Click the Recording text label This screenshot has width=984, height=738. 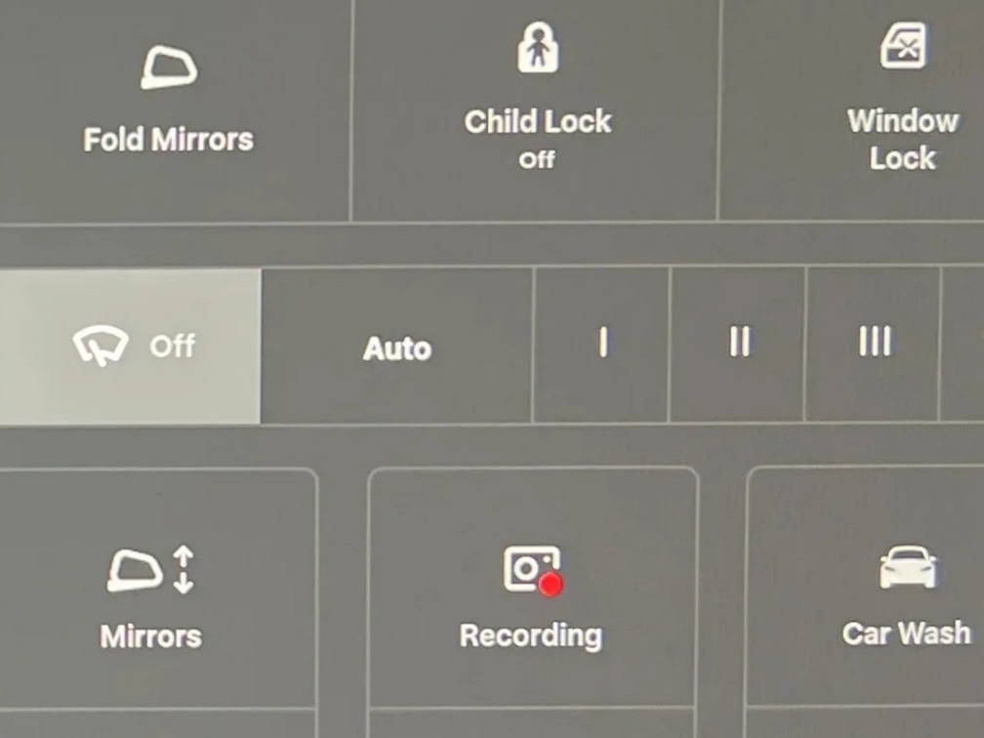click(x=531, y=636)
